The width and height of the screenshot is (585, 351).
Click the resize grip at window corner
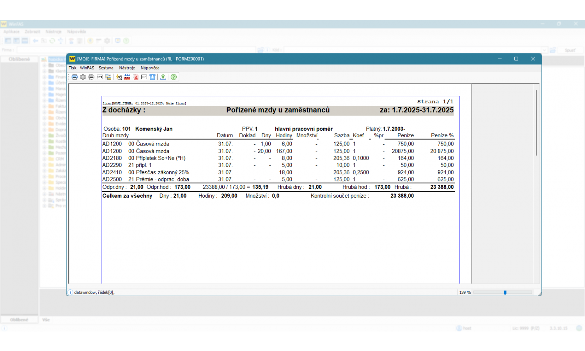point(539,294)
